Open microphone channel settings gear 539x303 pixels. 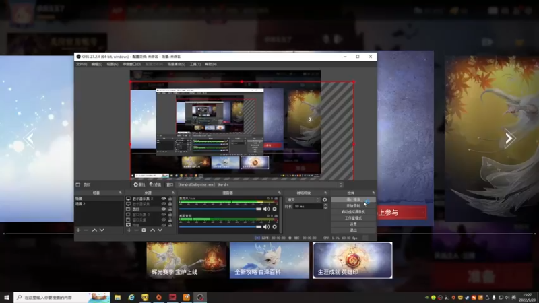coord(274,209)
